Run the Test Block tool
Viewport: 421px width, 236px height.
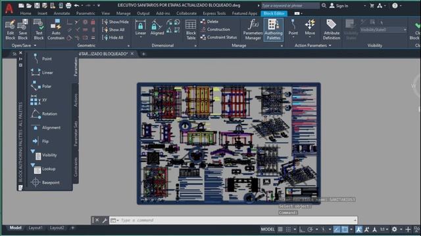pos(39,29)
